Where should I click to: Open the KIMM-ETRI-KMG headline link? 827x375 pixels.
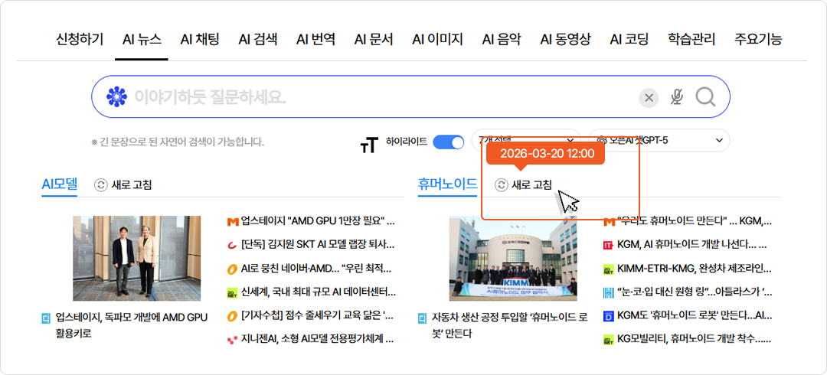click(694, 269)
